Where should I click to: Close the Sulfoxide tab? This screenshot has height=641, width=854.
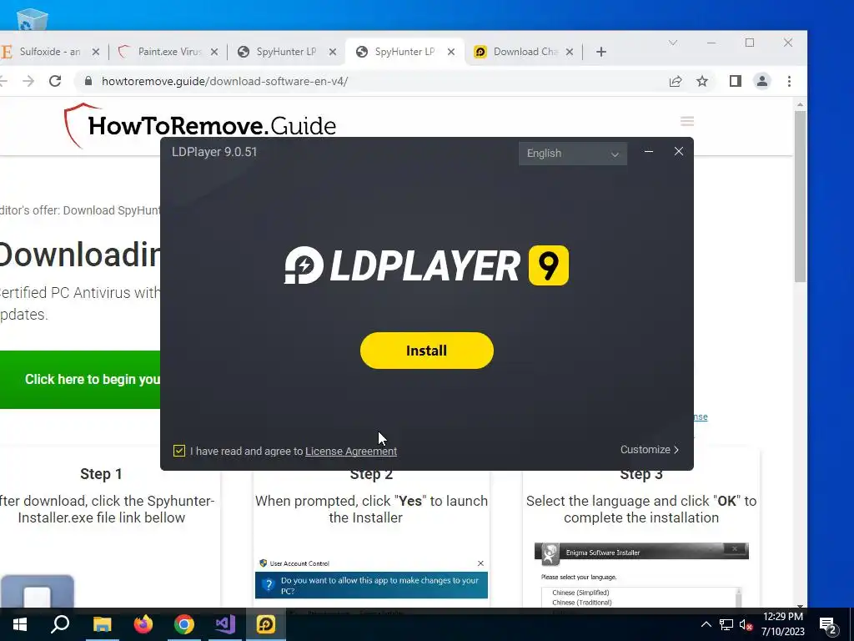96,52
